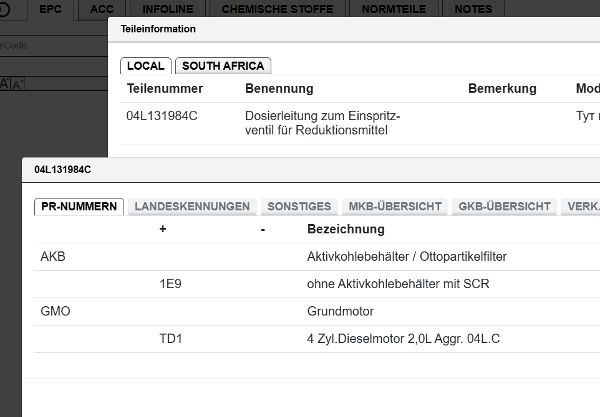The width and height of the screenshot is (600, 417).
Task: Open the MKB-ÜBERSICHT tab
Action: pos(395,207)
